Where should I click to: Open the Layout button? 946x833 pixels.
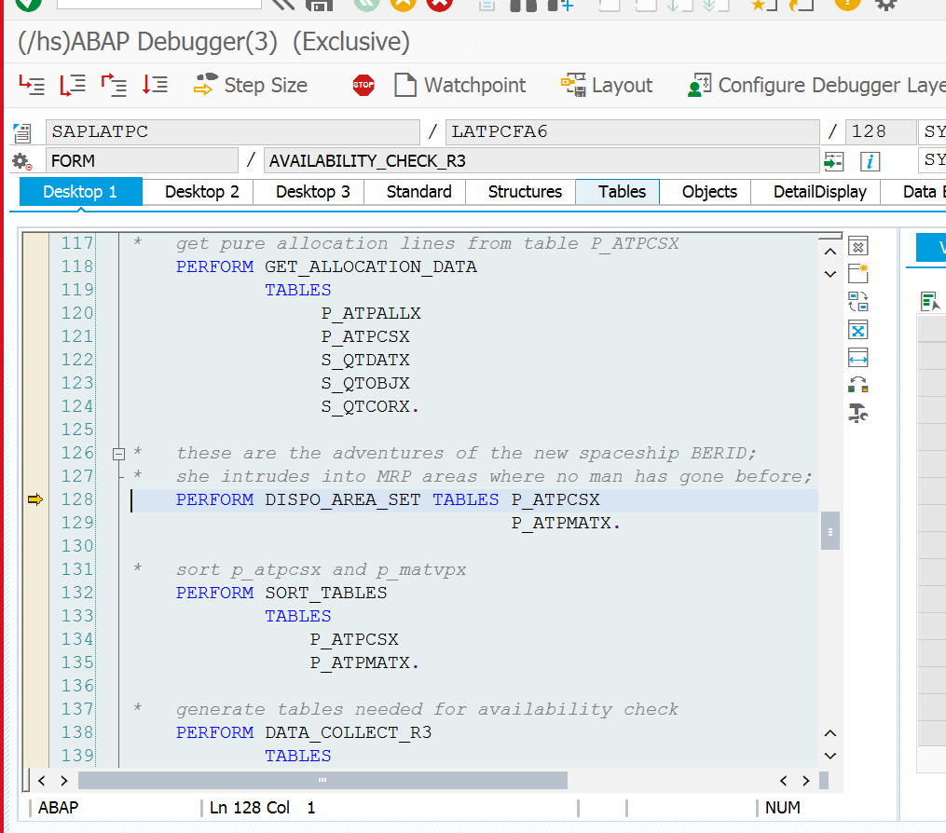coord(607,85)
